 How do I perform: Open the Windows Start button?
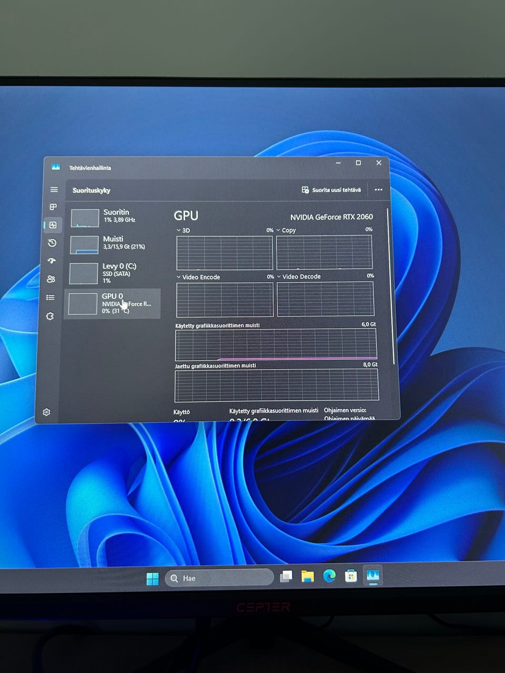[153, 578]
